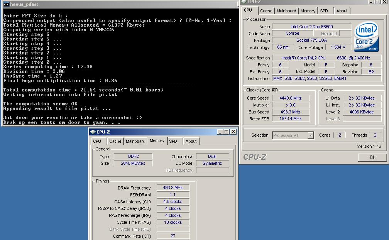Click the Stepping value 6
Screen dimensions: 389x240
(x=371, y=65)
